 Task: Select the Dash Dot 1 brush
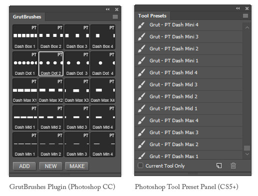(x=25, y=64)
